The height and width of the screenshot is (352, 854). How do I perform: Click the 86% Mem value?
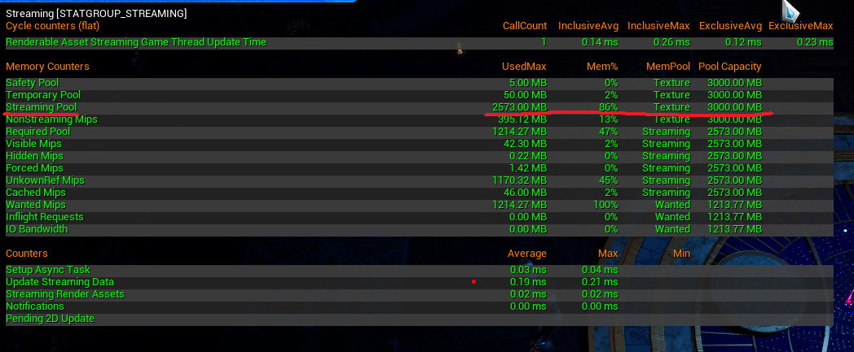(x=608, y=107)
